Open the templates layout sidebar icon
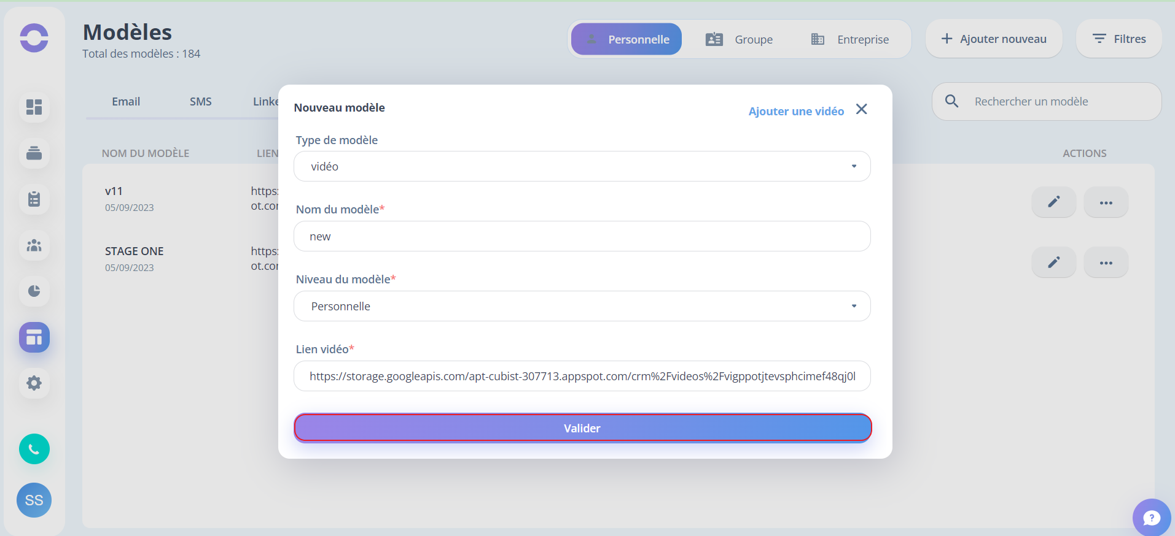The width and height of the screenshot is (1175, 536). pos(34,337)
